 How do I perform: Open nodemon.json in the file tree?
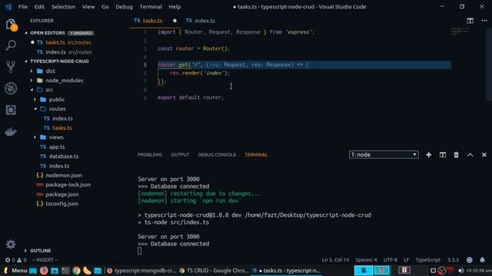click(63, 176)
